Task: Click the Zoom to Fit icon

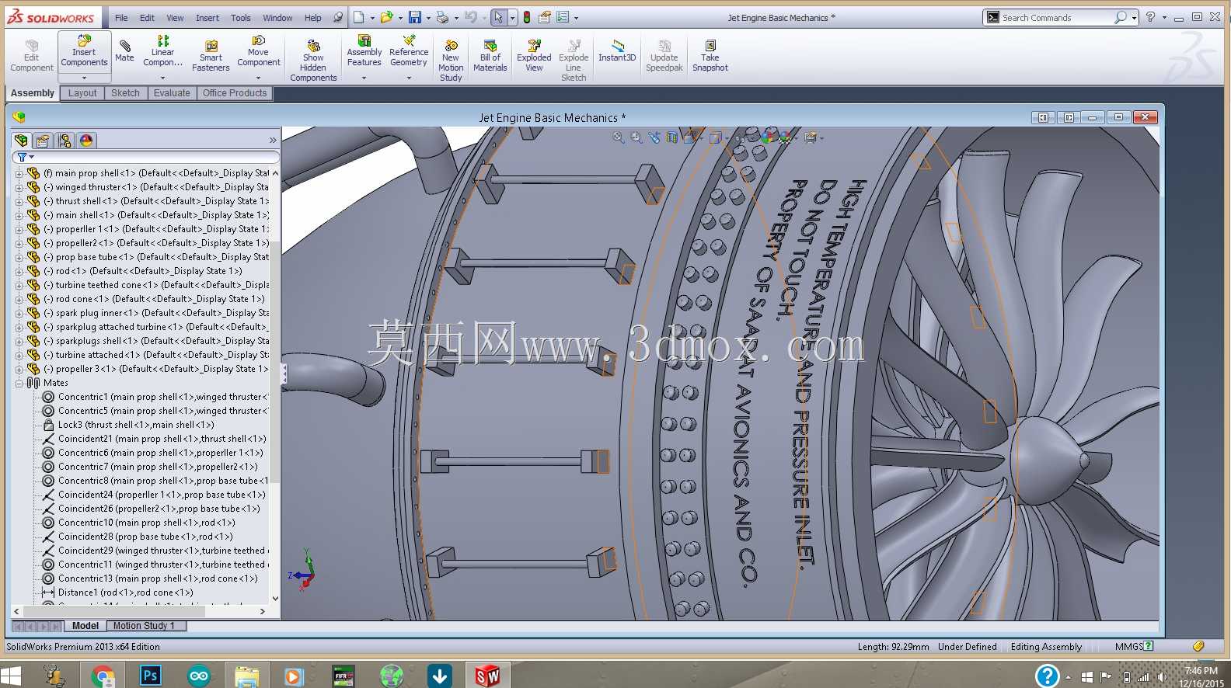Action: pyautogui.click(x=619, y=137)
